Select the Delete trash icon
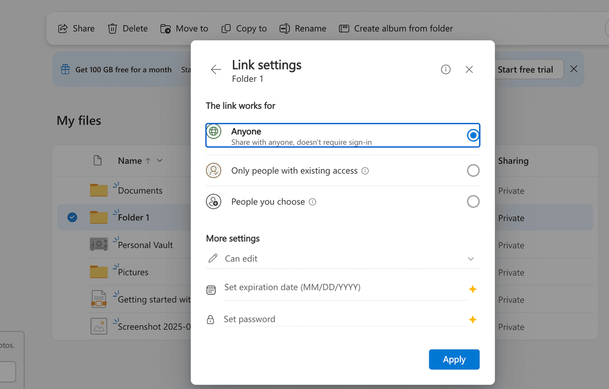 112,28
